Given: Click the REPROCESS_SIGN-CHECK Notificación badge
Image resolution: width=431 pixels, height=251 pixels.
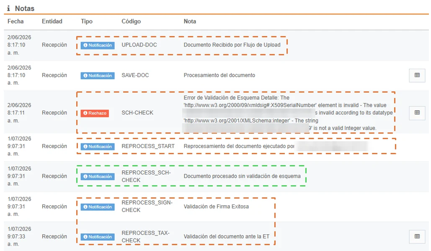Looking at the screenshot, I should click(x=98, y=207).
